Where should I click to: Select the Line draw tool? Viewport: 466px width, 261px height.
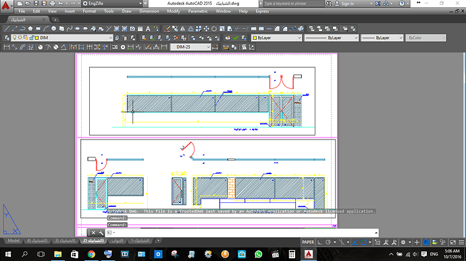click(x=7, y=29)
